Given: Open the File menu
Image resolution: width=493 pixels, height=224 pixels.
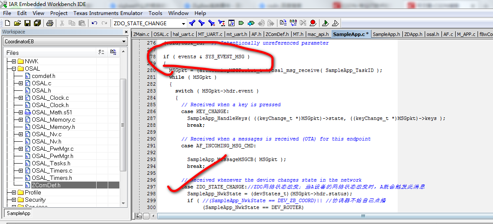Looking at the screenshot, I should pyautogui.click(x=7, y=13).
